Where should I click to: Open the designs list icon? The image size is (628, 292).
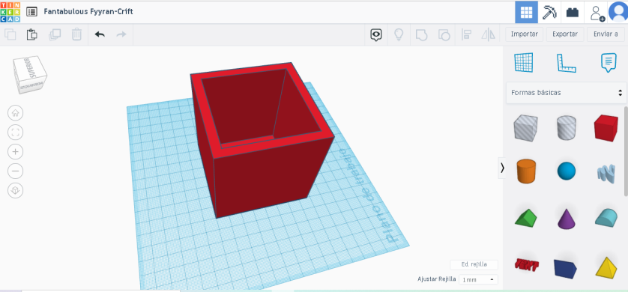pyautogui.click(x=31, y=11)
